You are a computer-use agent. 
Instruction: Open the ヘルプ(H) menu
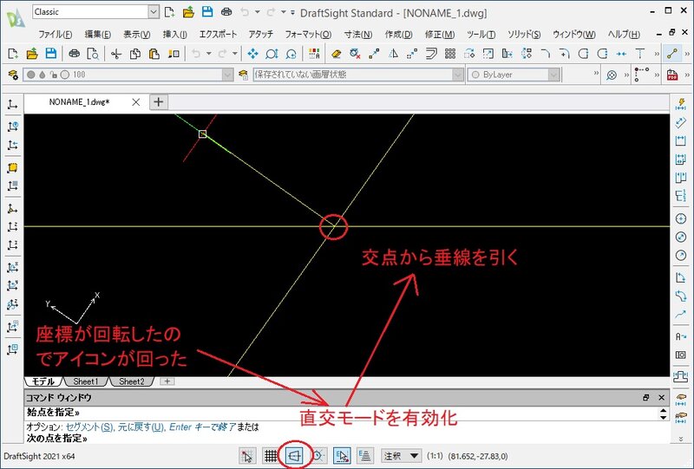624,34
